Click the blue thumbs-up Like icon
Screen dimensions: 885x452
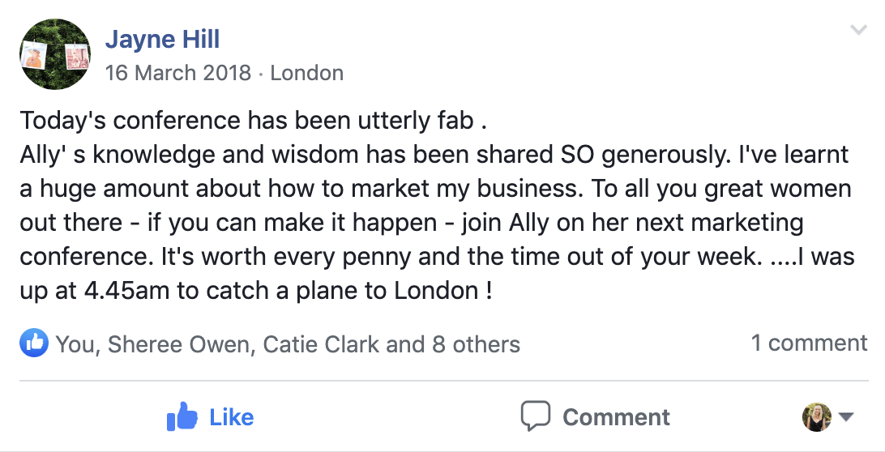(182, 417)
